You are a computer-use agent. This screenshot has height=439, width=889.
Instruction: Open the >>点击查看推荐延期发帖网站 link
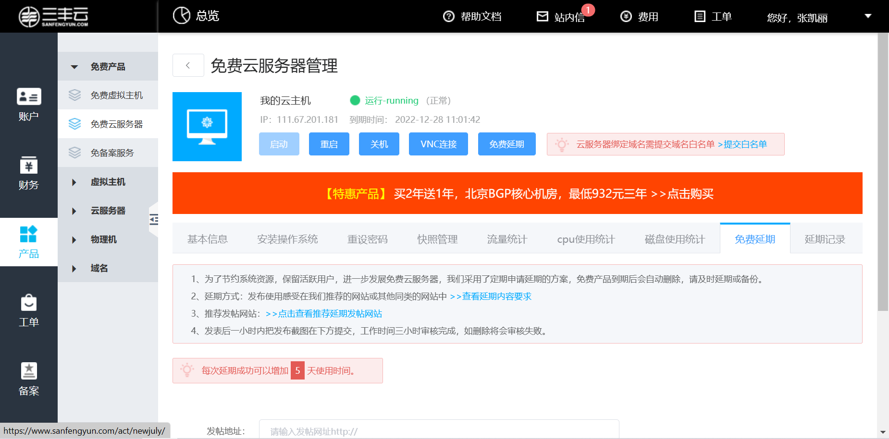pyautogui.click(x=324, y=314)
